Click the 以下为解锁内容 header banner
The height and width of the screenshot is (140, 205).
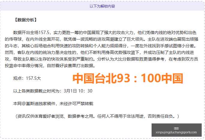[x=102, y=6]
